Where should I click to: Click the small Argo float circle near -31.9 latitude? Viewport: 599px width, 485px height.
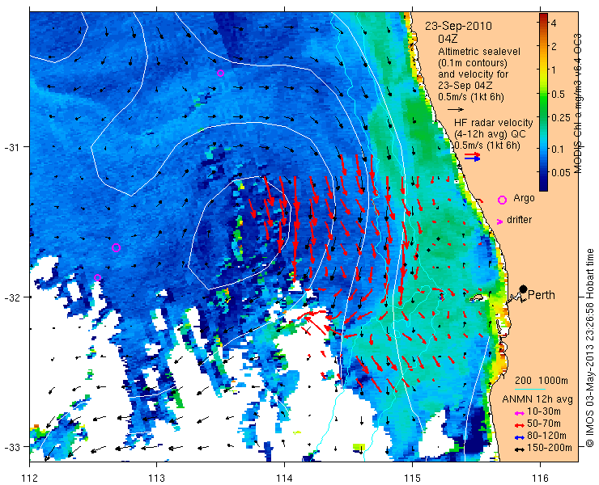click(97, 277)
